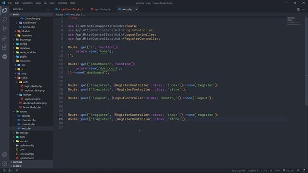Collapse the resources folder
The image size is (308, 173).
(x=31, y=61)
